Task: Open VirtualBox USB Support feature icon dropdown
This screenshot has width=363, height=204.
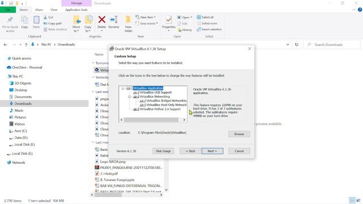Action: tap(136, 92)
